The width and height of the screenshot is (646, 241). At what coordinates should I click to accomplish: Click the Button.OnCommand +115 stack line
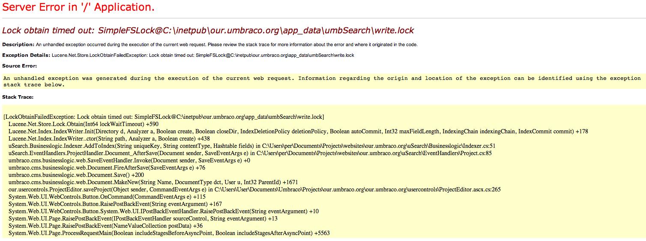(x=107, y=197)
